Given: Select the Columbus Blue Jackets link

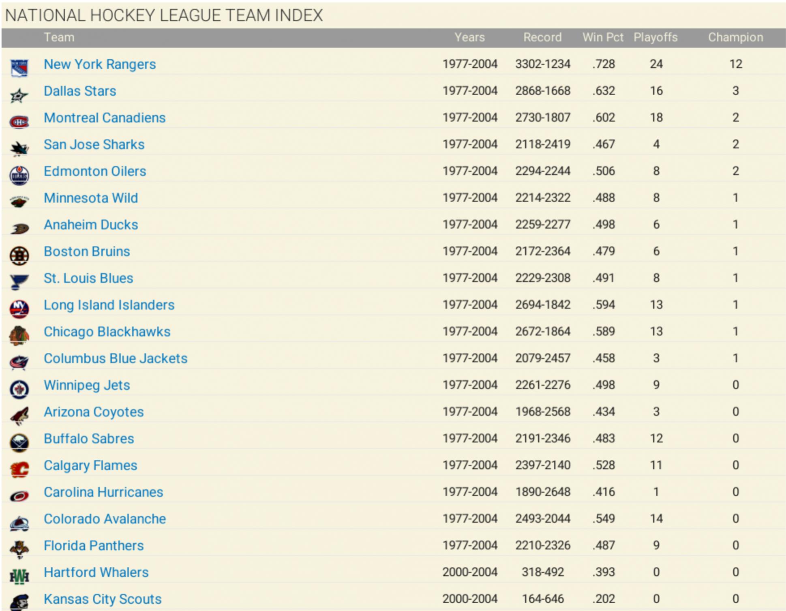Looking at the screenshot, I should [x=116, y=358].
